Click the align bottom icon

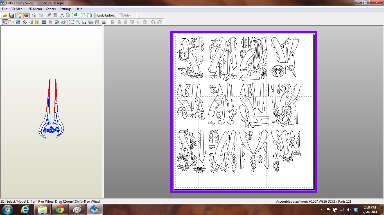145,22
